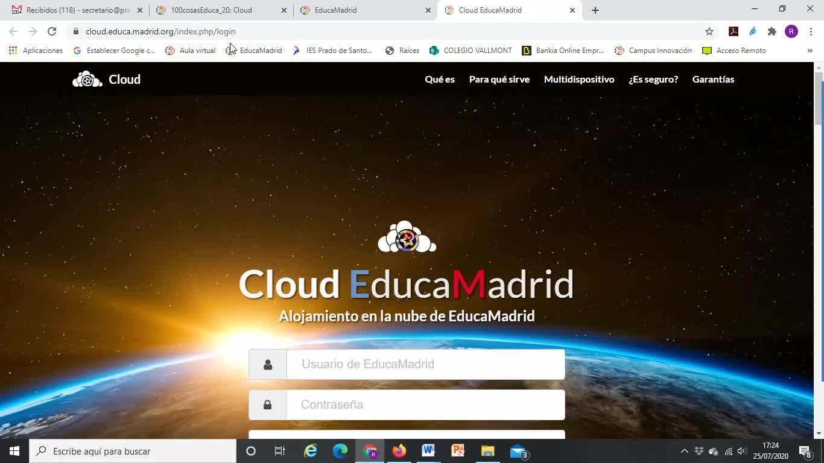This screenshot has height=463, width=824.
Task: Open the taskbar clock and date
Action: (x=770, y=451)
